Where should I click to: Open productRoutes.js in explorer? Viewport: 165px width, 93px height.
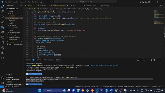tap(15, 33)
